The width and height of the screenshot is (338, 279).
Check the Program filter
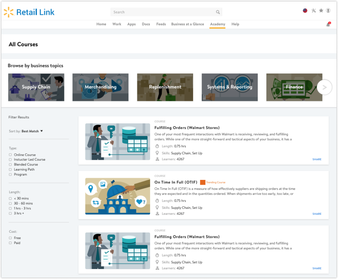10,174
